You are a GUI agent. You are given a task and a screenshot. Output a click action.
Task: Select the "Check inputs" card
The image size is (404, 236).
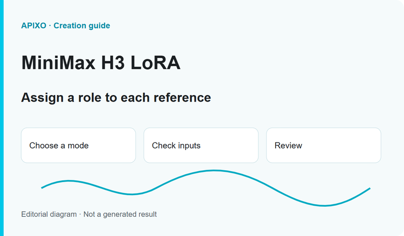201,145
